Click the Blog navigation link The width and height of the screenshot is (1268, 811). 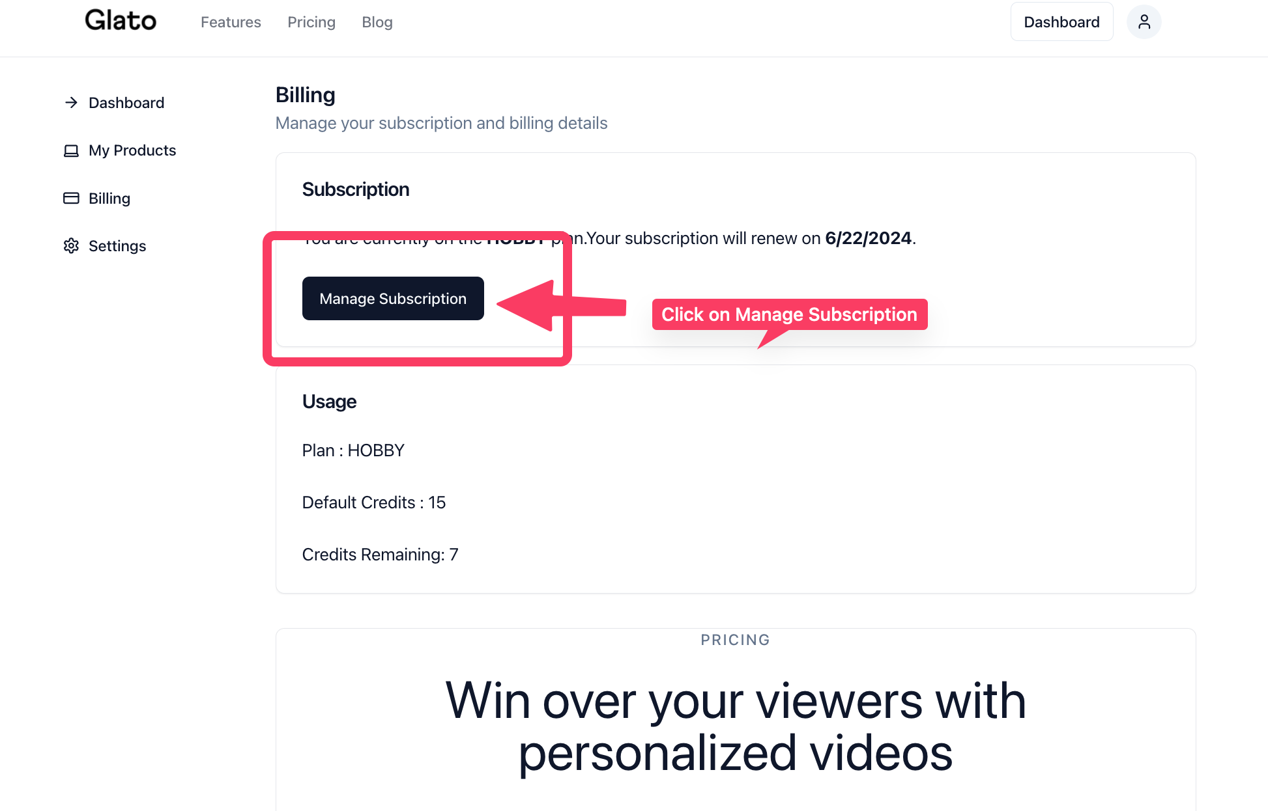point(377,21)
